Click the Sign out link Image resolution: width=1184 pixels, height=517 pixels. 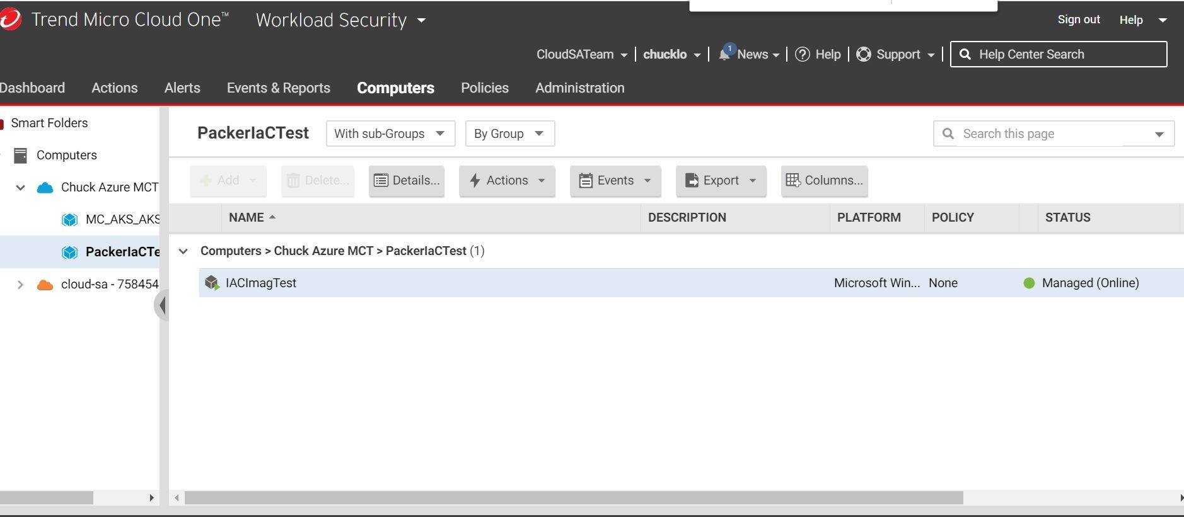1078,20
